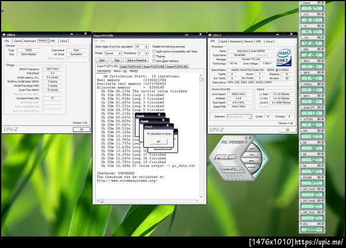Click the settings icon on the OPT_FAN1 tile
This screenshot has width=346, height=248.
319,212
